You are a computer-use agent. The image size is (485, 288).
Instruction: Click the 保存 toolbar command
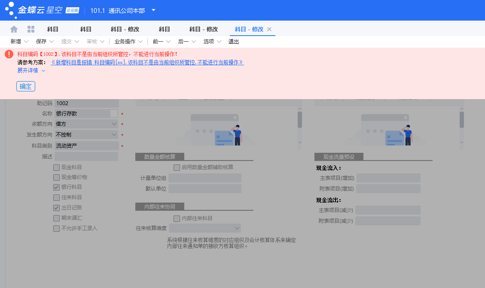point(41,42)
